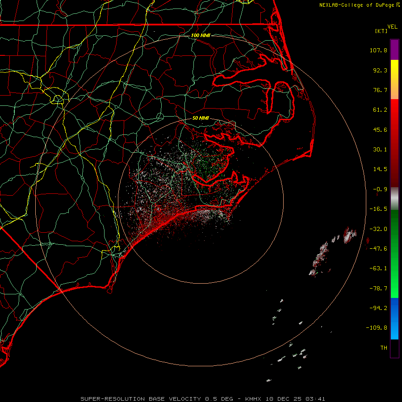The width and height of the screenshot is (402, 402).
Task: Click the -94.2 legend value
Action: pyautogui.click(x=378, y=308)
